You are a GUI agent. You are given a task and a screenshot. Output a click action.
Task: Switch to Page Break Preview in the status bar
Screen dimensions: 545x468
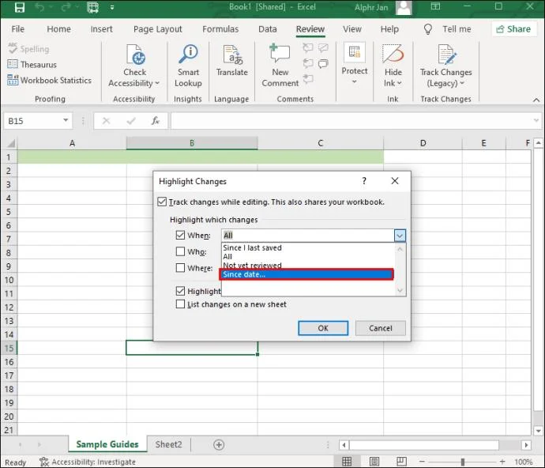click(401, 462)
